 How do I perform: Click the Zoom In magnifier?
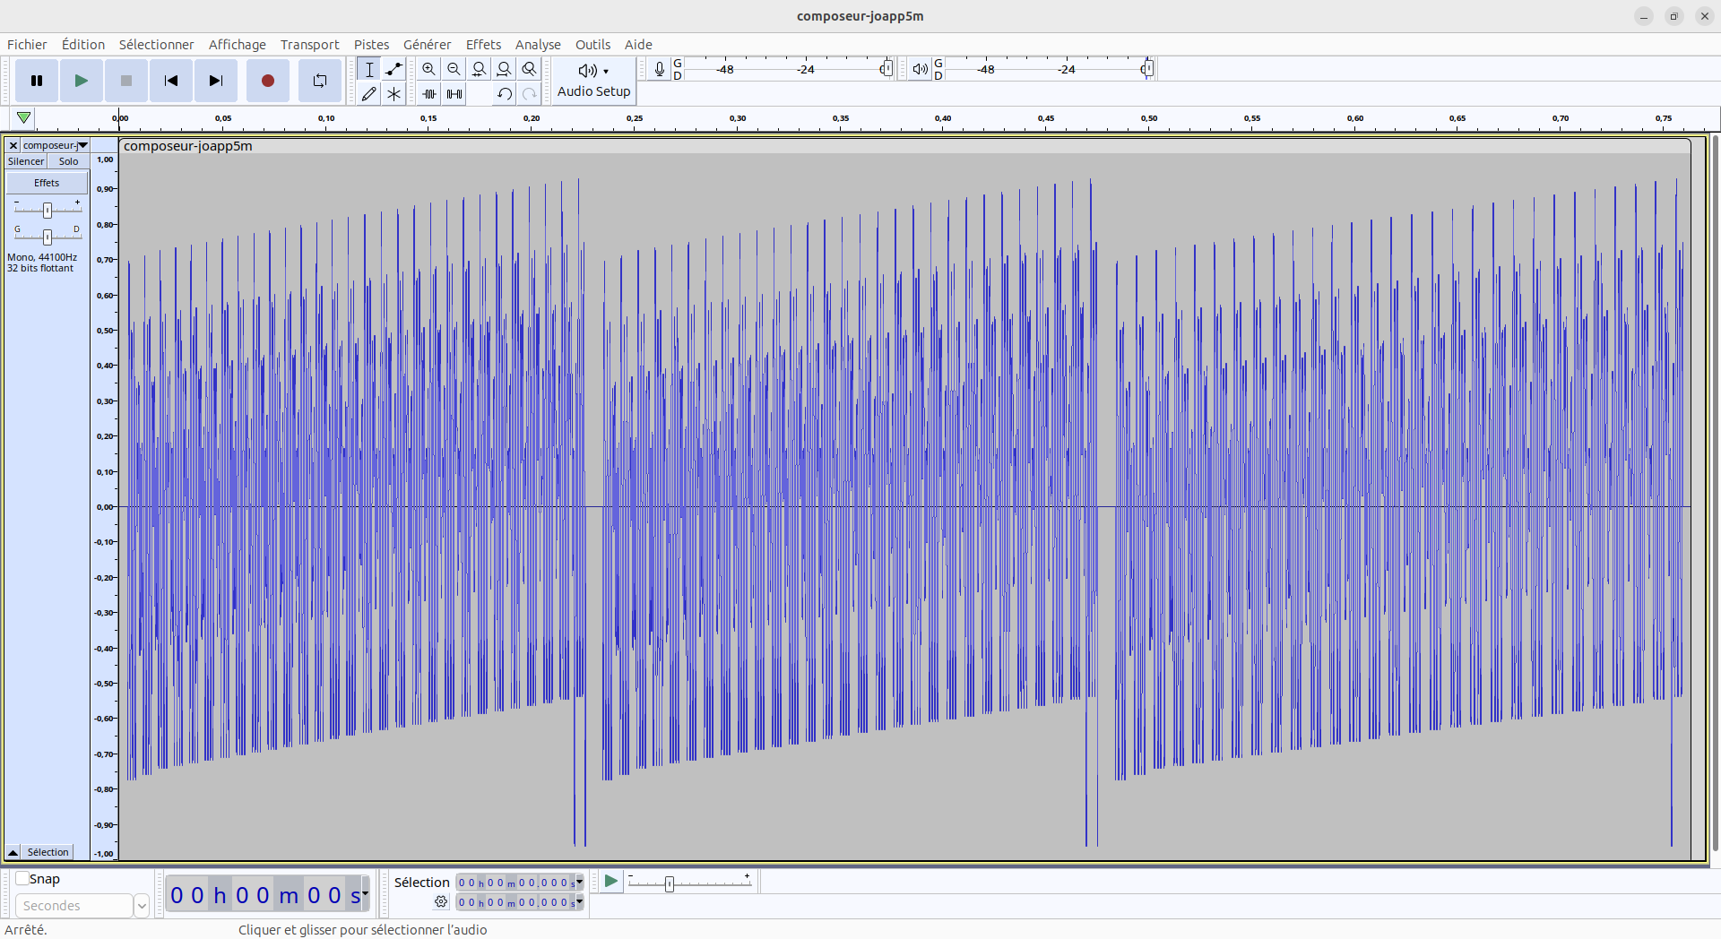point(429,69)
